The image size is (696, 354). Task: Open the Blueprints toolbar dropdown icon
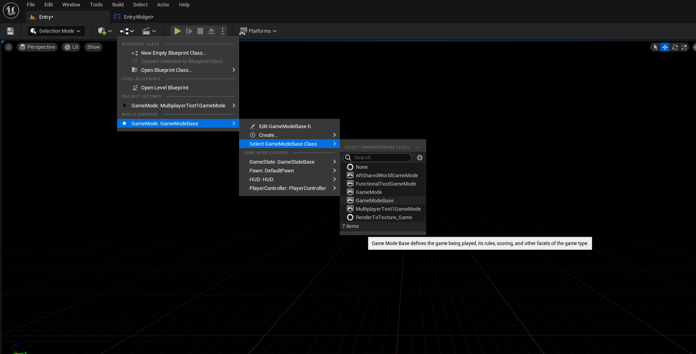pyautogui.click(x=127, y=31)
